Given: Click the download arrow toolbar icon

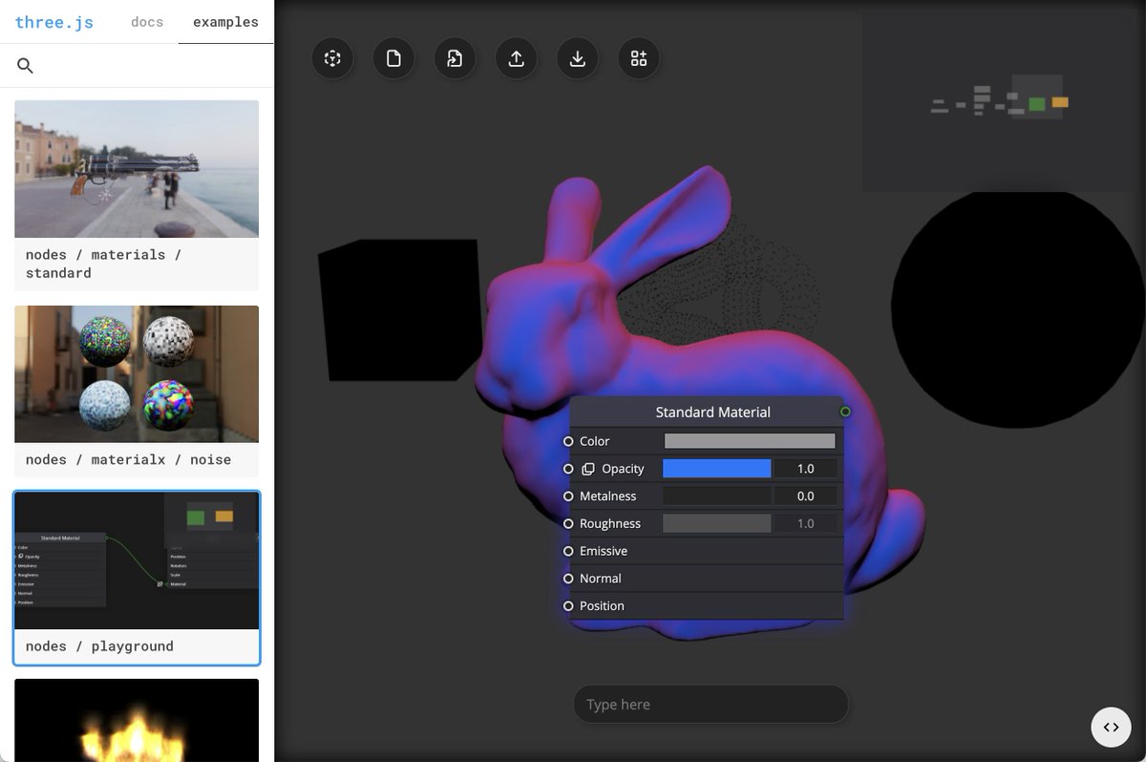Looking at the screenshot, I should click(x=577, y=58).
